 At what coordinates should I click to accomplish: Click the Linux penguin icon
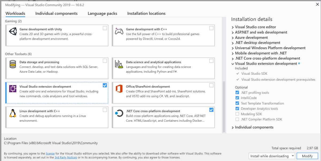[x=13, y=113]
